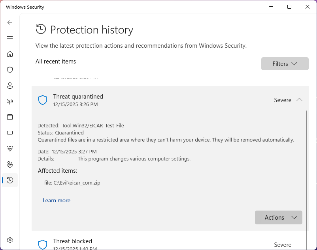The image size is (317, 250).
Task: Collapse the Threat quarantined entry chevron
Action: 299,100
